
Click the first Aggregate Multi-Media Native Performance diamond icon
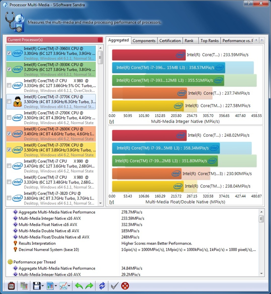click(15, 212)
